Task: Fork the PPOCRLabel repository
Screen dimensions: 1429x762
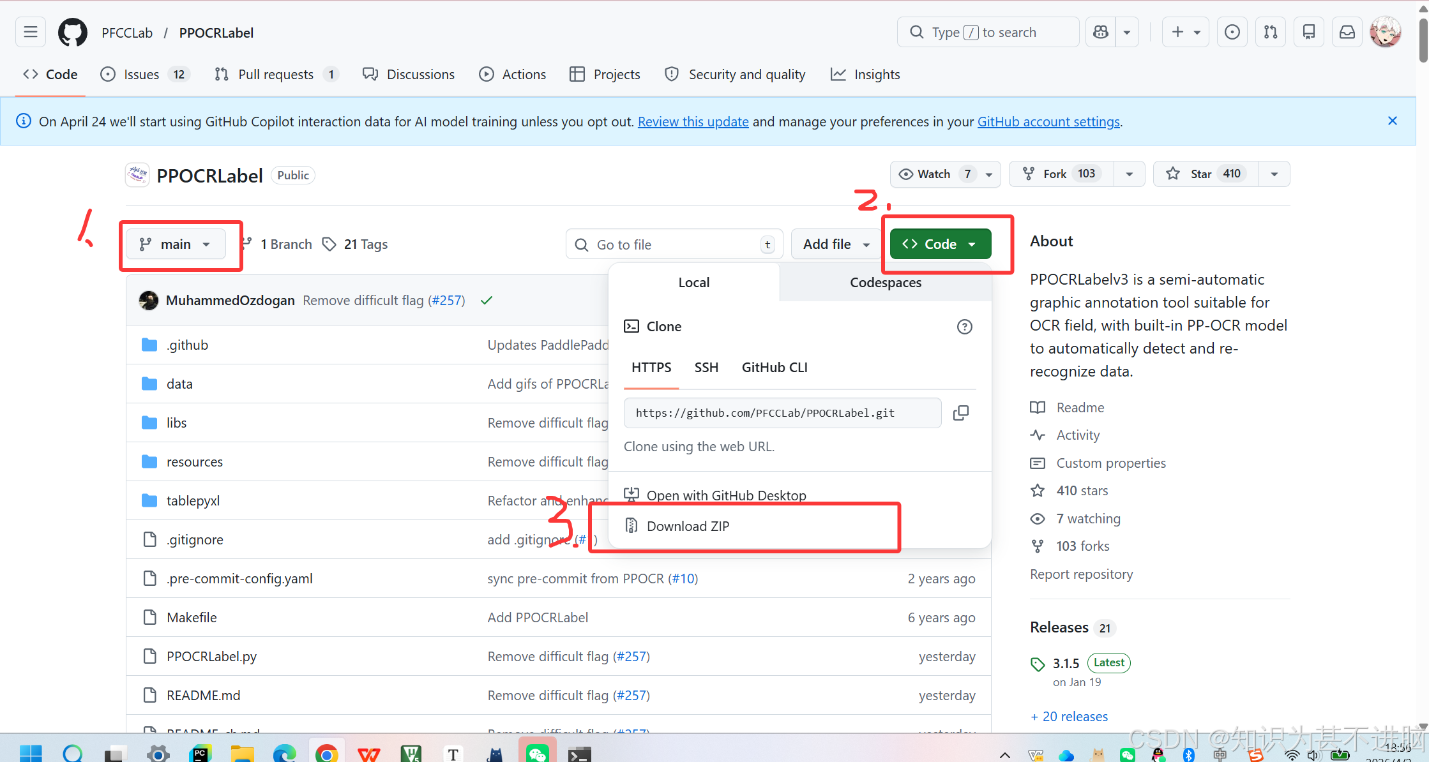Action: pyautogui.click(x=1062, y=174)
